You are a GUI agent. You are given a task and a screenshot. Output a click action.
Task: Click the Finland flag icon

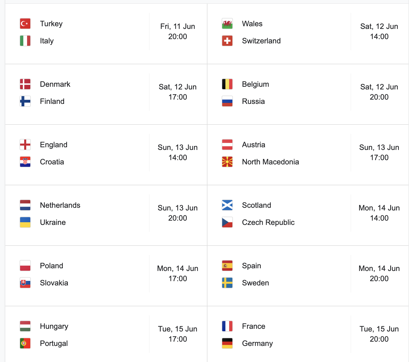click(25, 101)
